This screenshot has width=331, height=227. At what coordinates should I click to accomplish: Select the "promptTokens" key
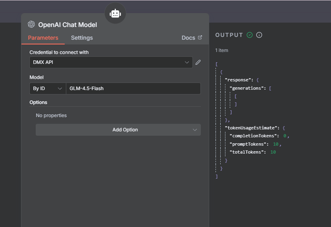pos(250,144)
